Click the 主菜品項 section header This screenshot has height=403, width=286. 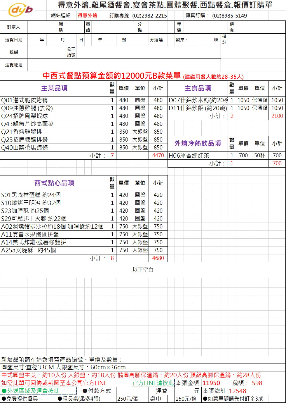click(x=54, y=88)
